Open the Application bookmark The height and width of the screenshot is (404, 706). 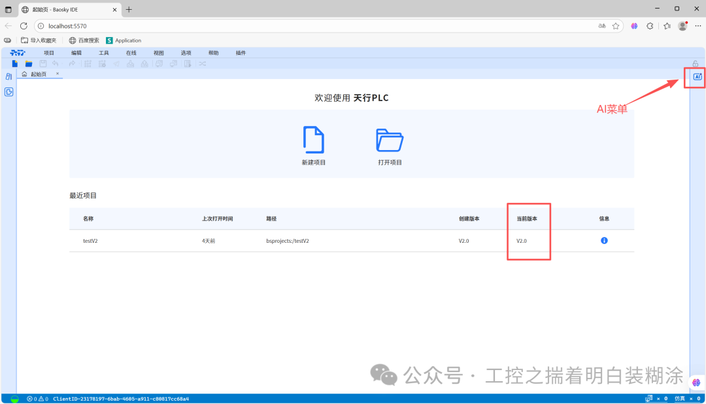click(x=124, y=40)
